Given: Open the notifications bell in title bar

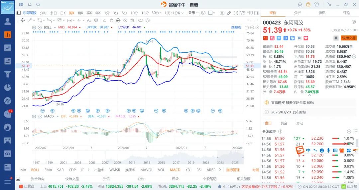Looking at the screenshot, I should point(30,4).
